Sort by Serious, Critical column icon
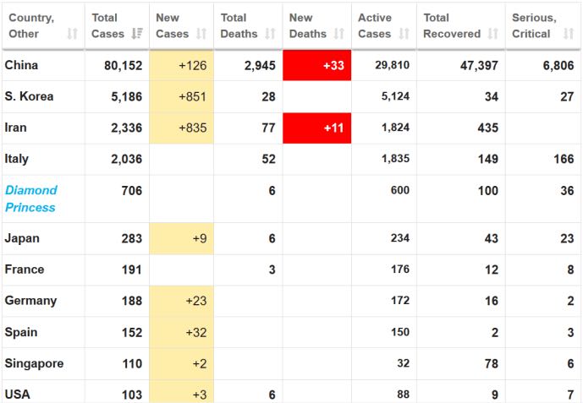The width and height of the screenshot is (583, 403). pyautogui.click(x=569, y=34)
